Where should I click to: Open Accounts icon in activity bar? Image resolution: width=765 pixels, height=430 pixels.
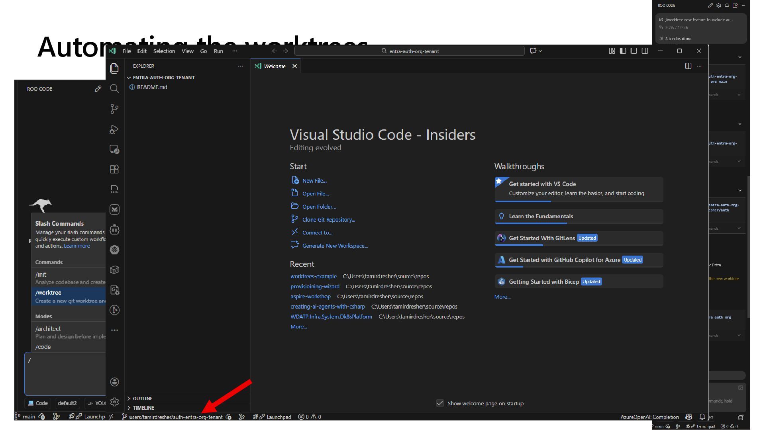click(x=114, y=382)
